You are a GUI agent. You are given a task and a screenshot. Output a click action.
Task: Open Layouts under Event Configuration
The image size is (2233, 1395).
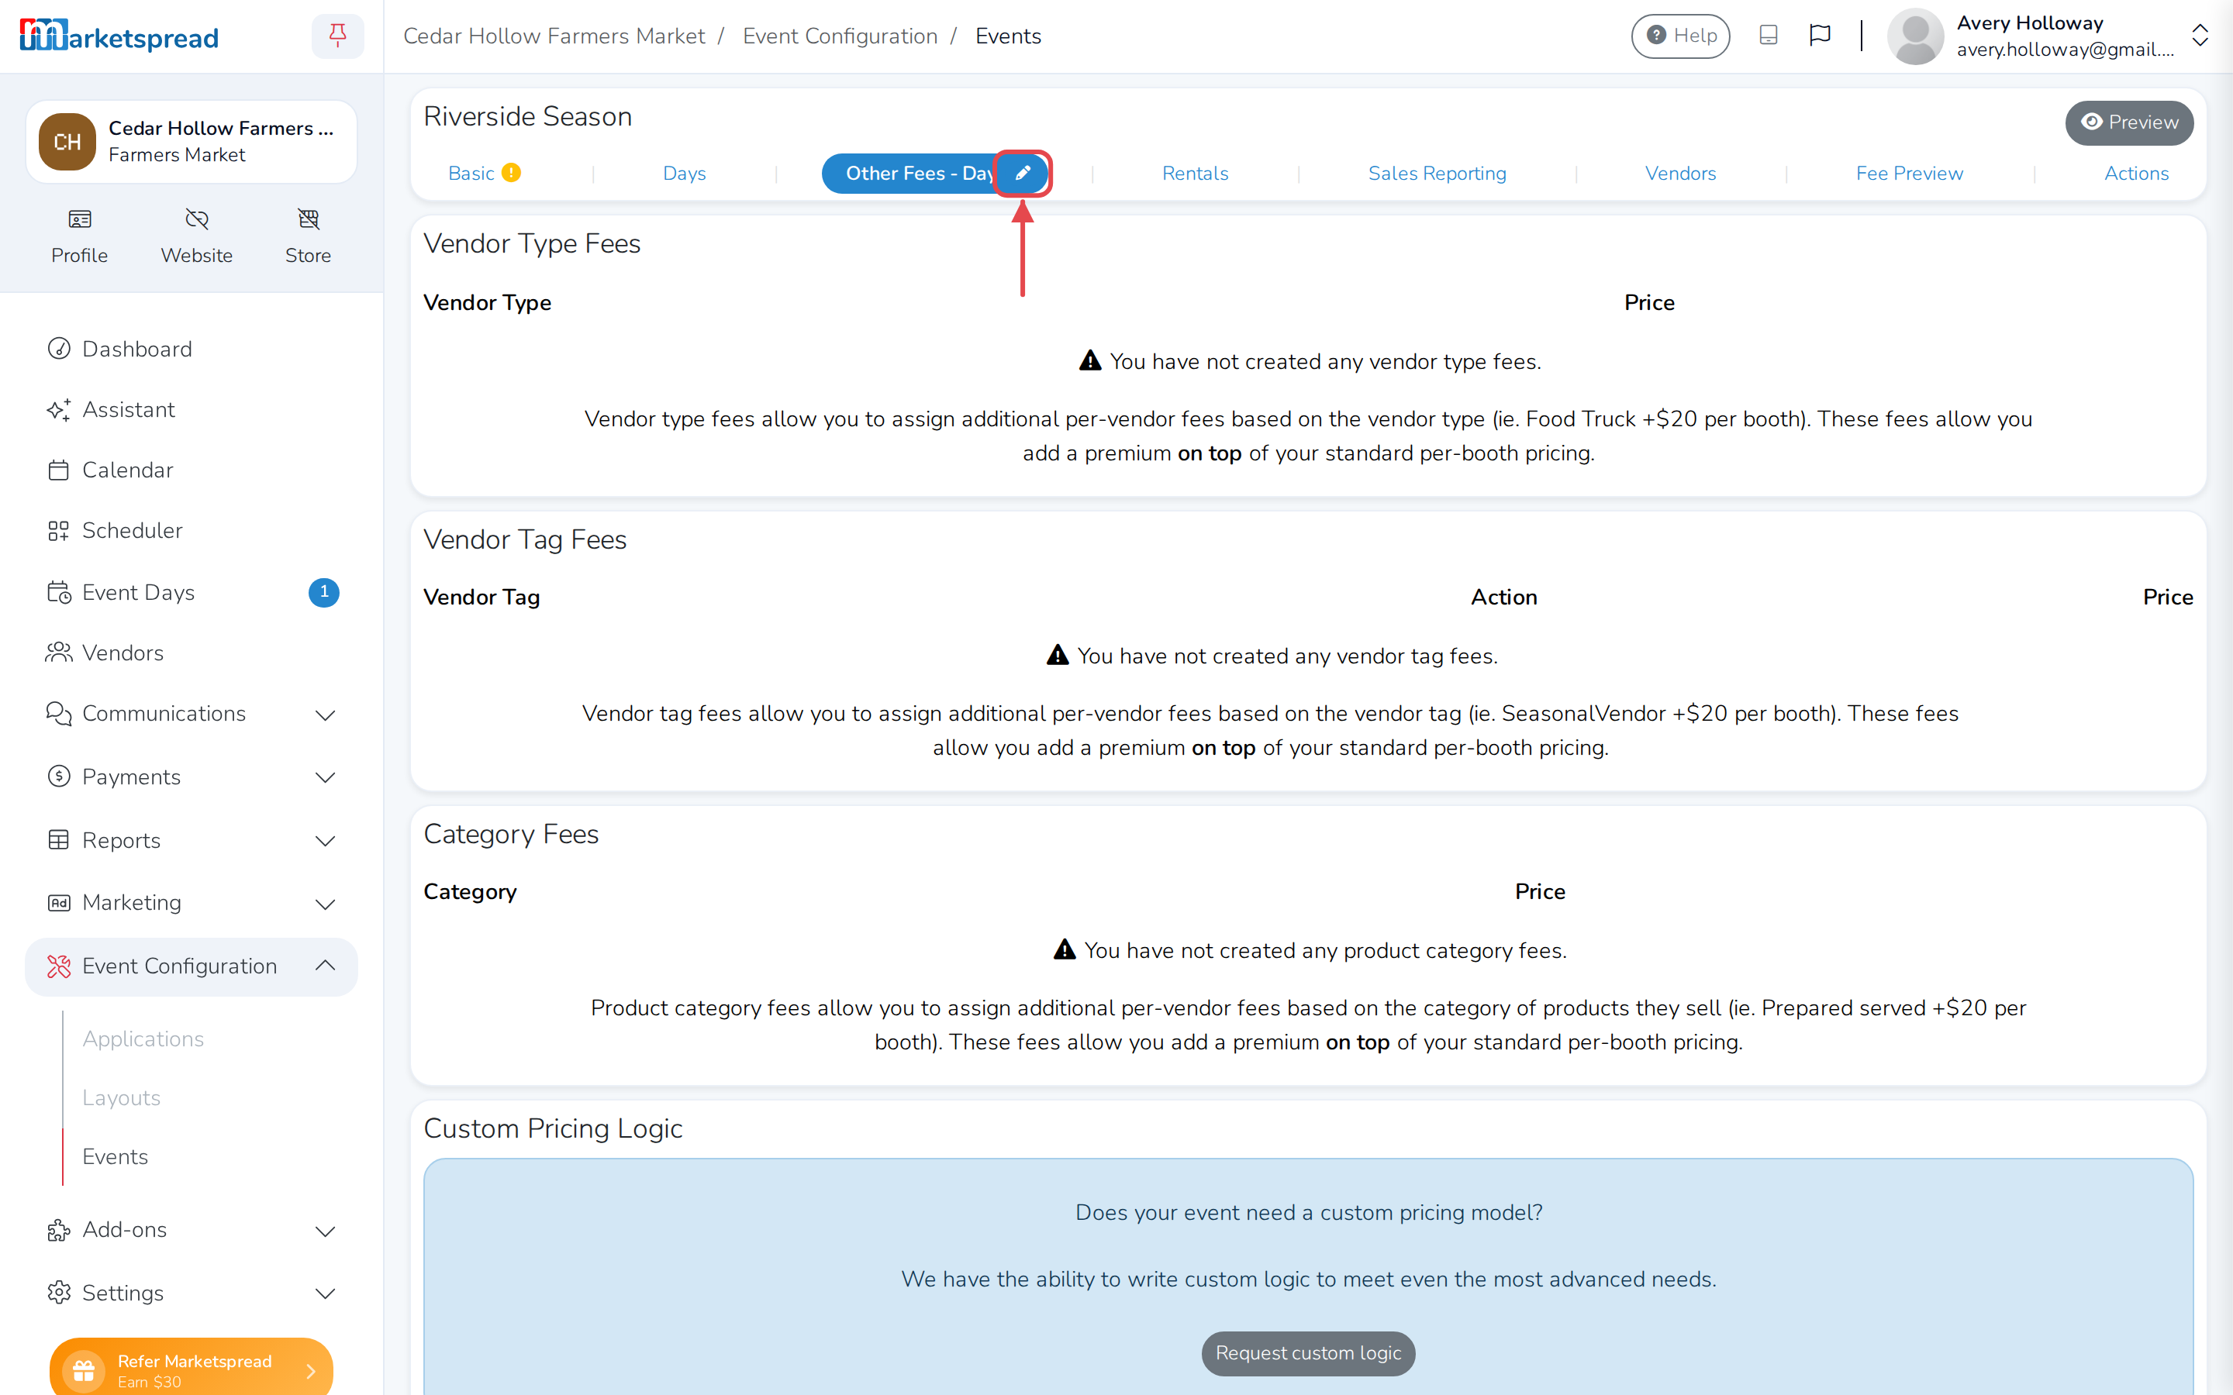pos(121,1098)
